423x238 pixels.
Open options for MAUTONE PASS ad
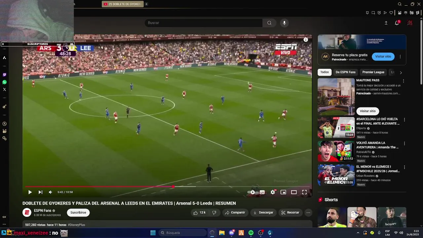click(404, 81)
